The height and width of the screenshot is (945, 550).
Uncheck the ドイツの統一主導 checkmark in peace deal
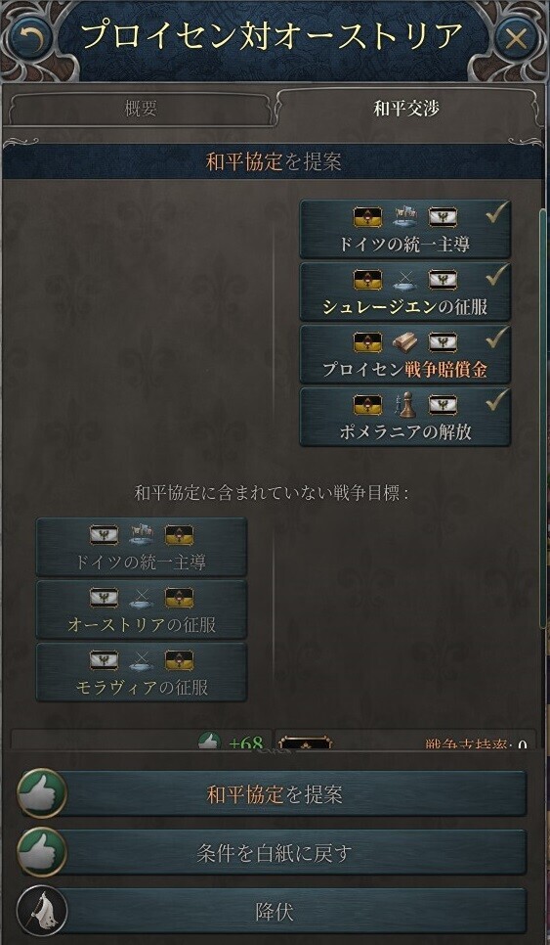point(497,212)
